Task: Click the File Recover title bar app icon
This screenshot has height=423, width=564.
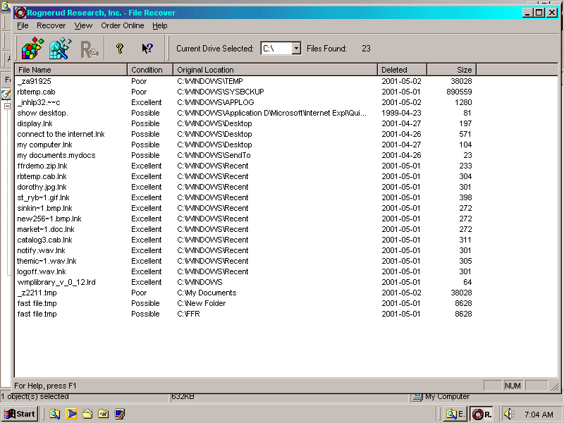Action: pos(20,13)
